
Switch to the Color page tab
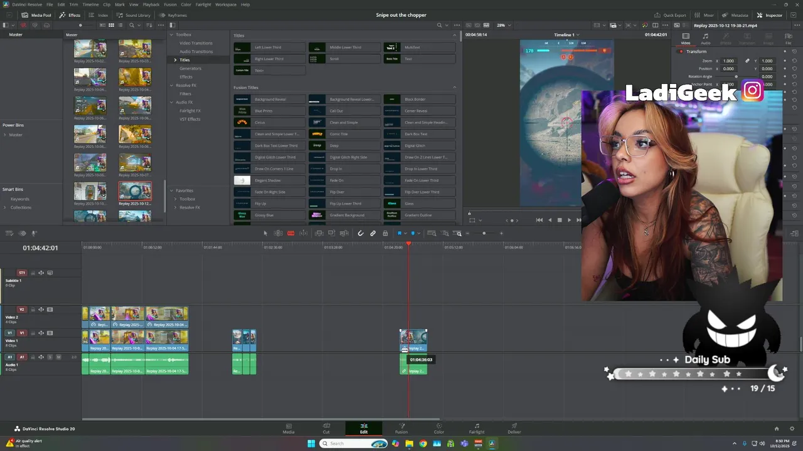(439, 428)
